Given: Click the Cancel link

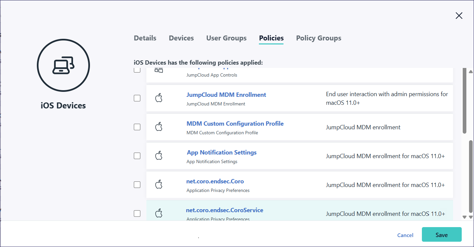Looking at the screenshot, I should pyautogui.click(x=405, y=235).
